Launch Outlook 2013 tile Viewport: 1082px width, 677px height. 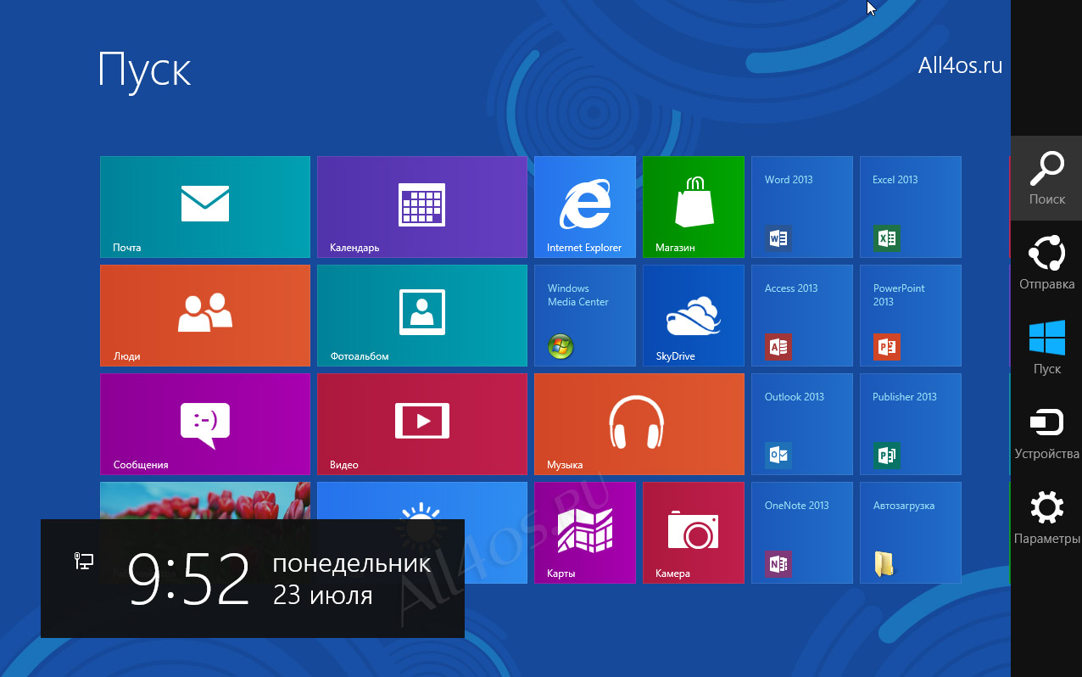[802, 424]
